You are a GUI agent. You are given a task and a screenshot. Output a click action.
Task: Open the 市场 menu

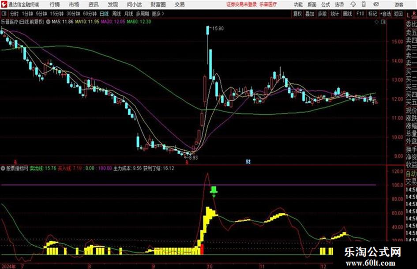tap(74, 4)
